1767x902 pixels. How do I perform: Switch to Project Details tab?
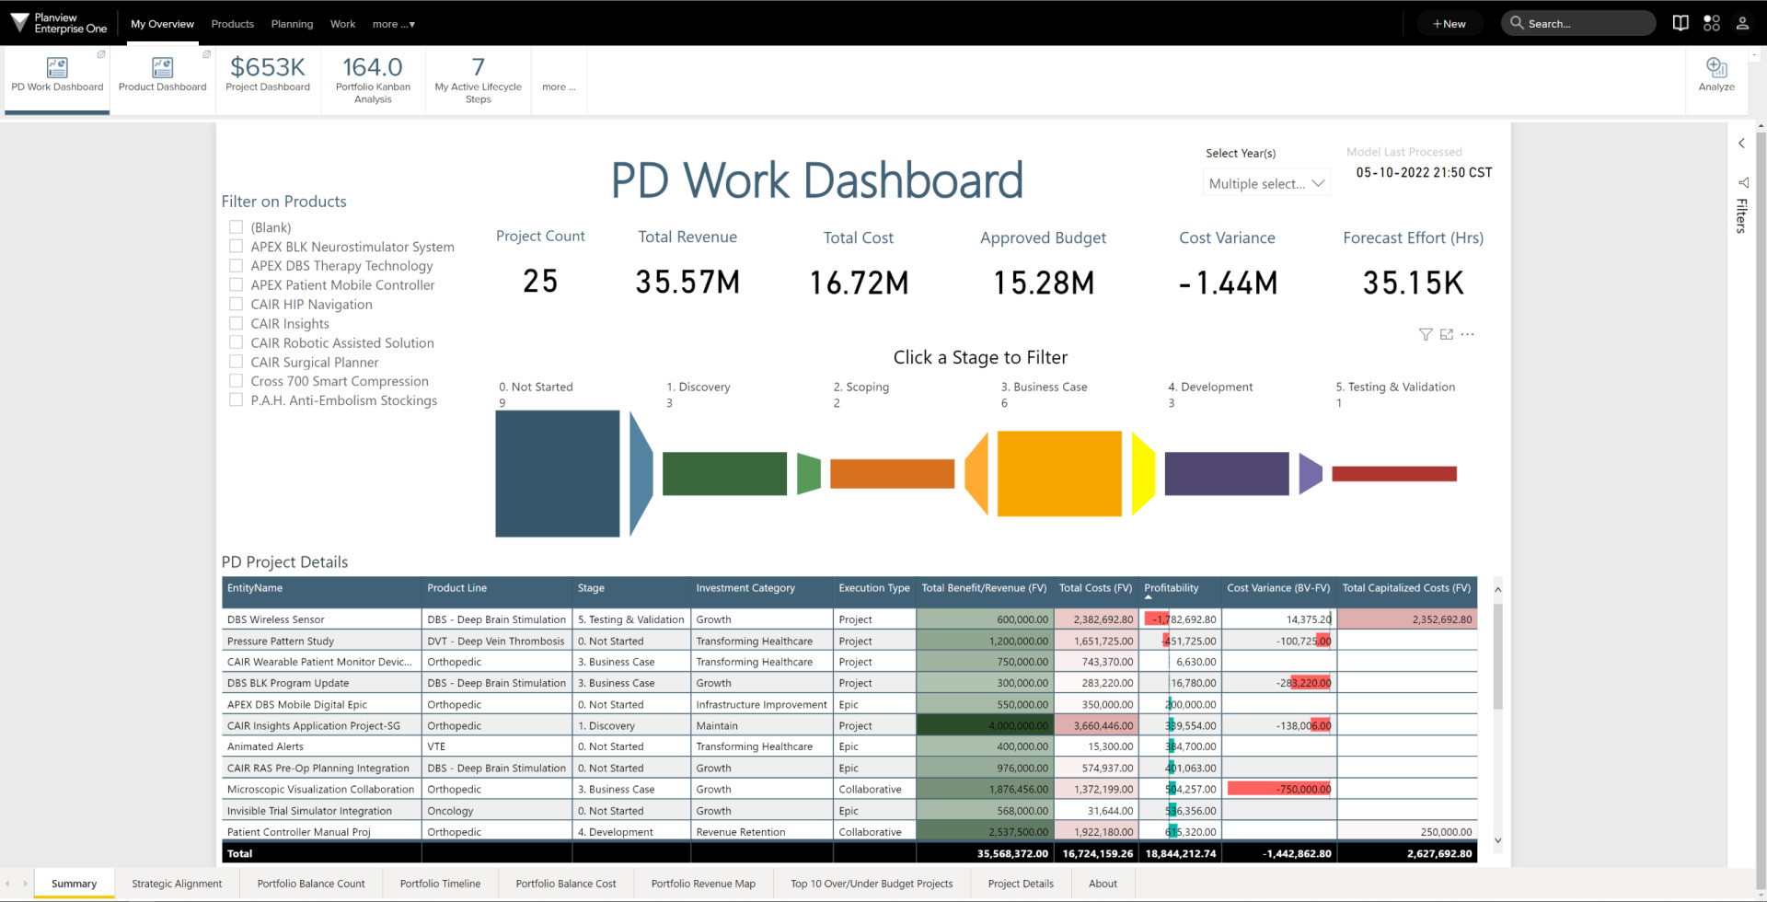point(1021,884)
